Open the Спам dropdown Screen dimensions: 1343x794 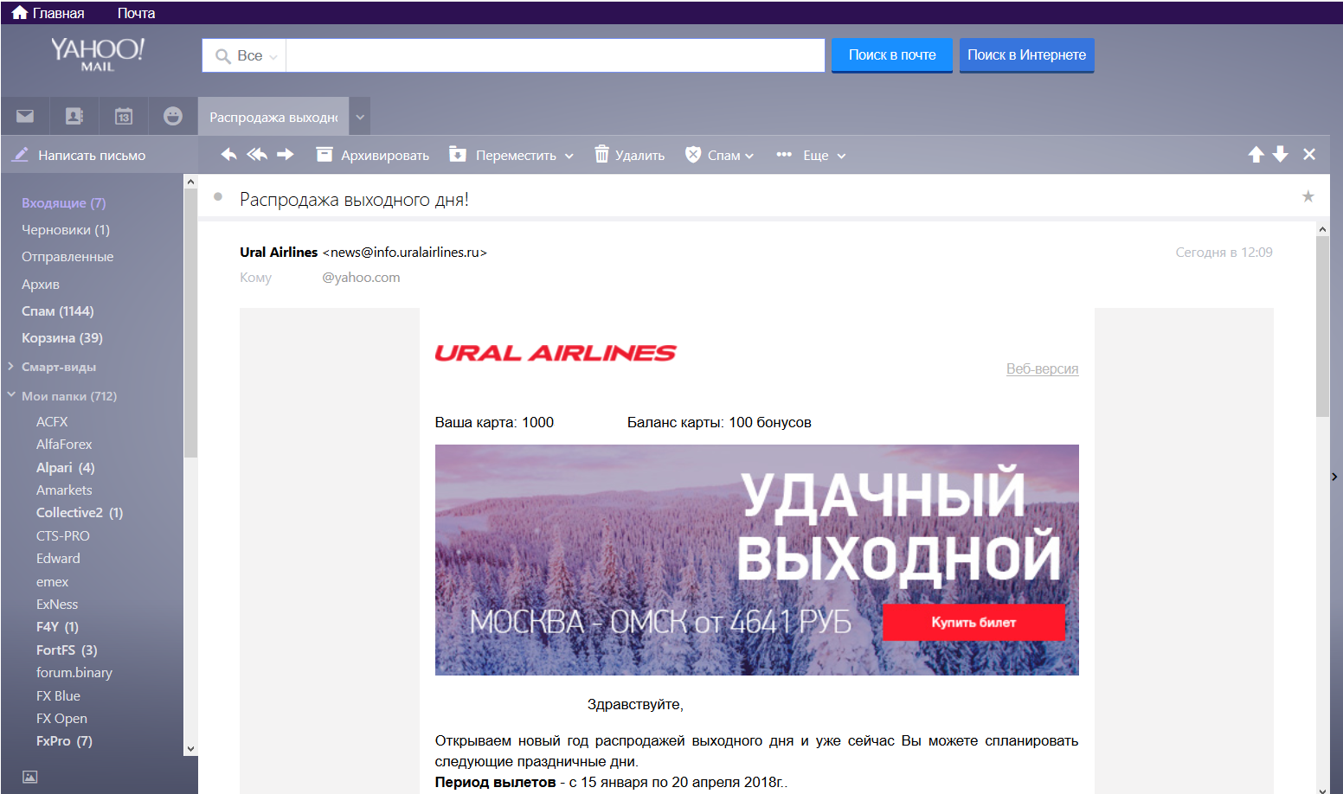pos(719,155)
